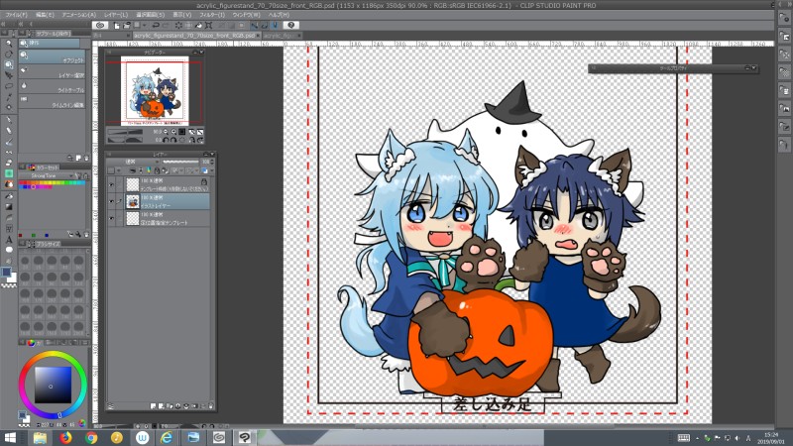Image resolution: width=793 pixels, height=446 pixels.
Task: Open Chrome from the taskbar
Action: (91, 437)
